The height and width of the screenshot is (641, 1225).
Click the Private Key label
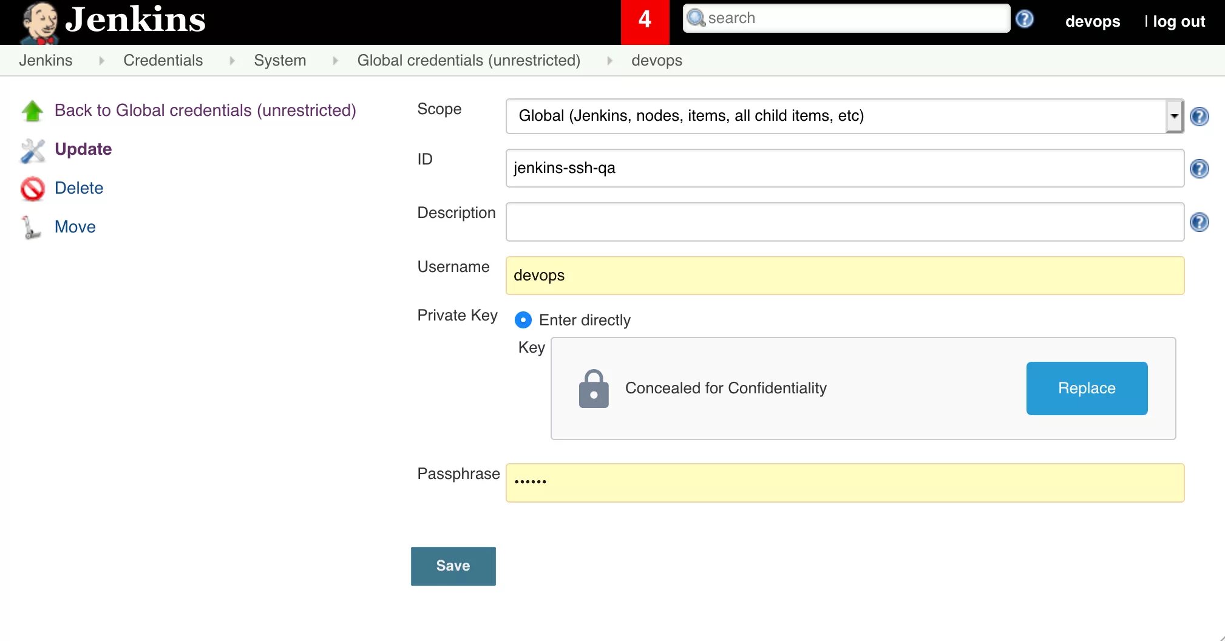pyautogui.click(x=457, y=316)
